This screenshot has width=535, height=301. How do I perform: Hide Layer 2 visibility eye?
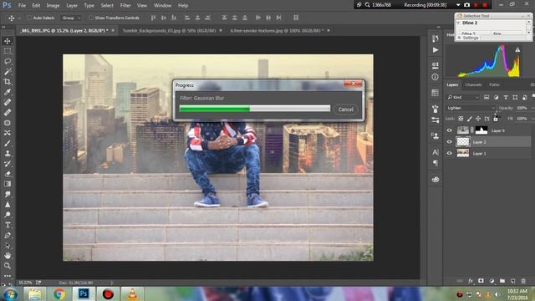pos(450,142)
